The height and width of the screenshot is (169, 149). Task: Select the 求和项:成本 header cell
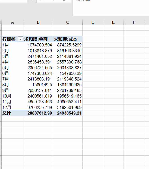click(68, 39)
